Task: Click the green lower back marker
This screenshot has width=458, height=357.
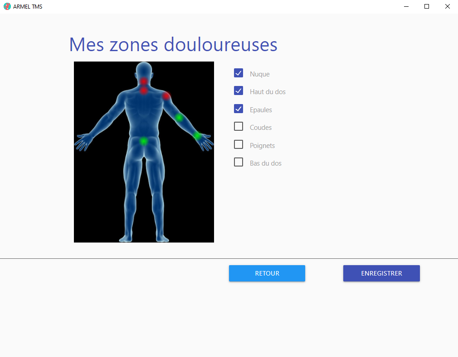Action: click(143, 141)
